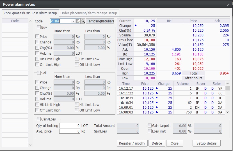This screenshot has width=233, height=151.
Task: Click the Limit High value 12,100
Action: coord(145,59)
